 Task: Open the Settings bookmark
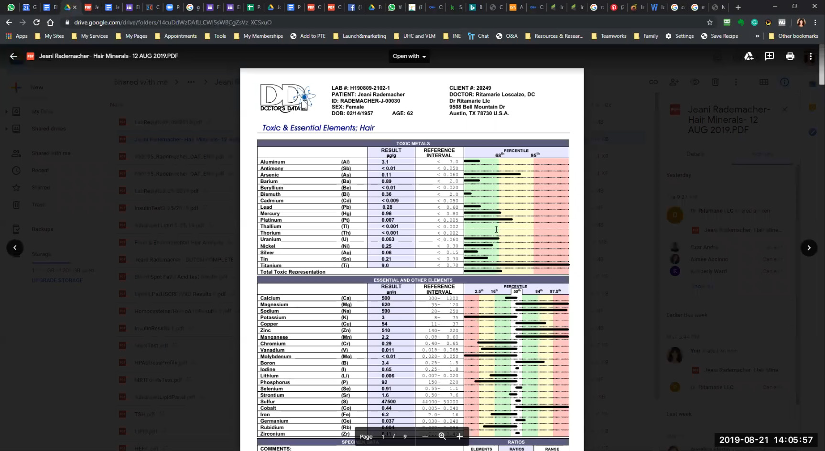[x=679, y=36]
